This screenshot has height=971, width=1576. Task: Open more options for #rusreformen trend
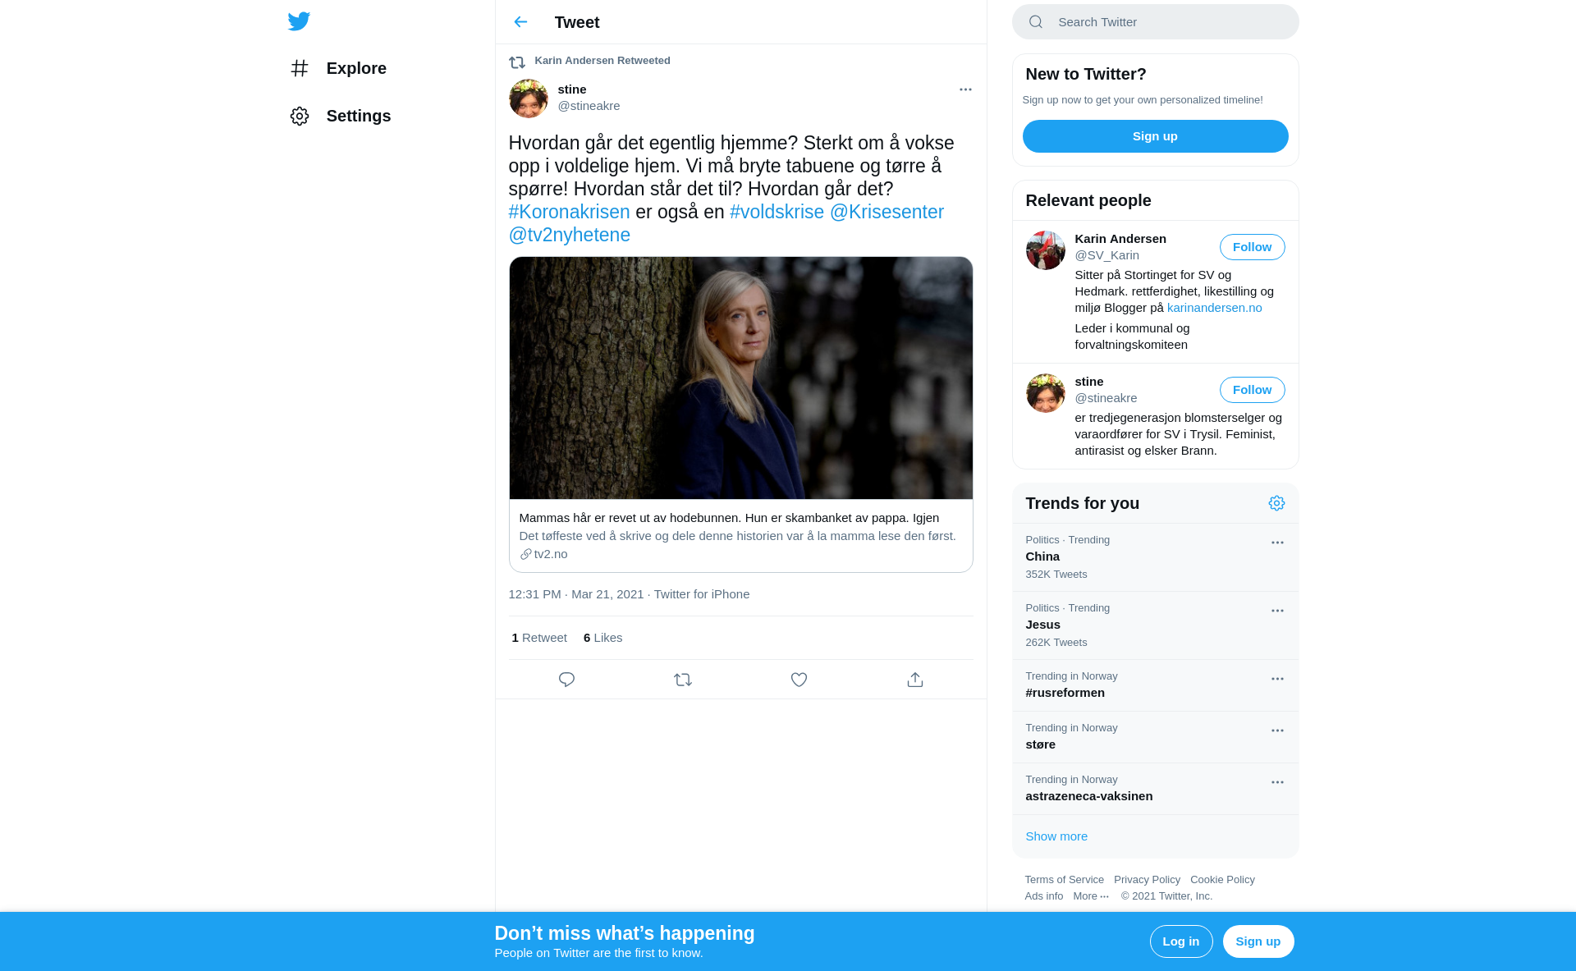click(1277, 679)
